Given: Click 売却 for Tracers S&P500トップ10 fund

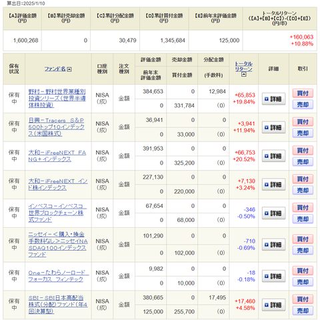Looking at the screenshot, I should pos(303,133).
